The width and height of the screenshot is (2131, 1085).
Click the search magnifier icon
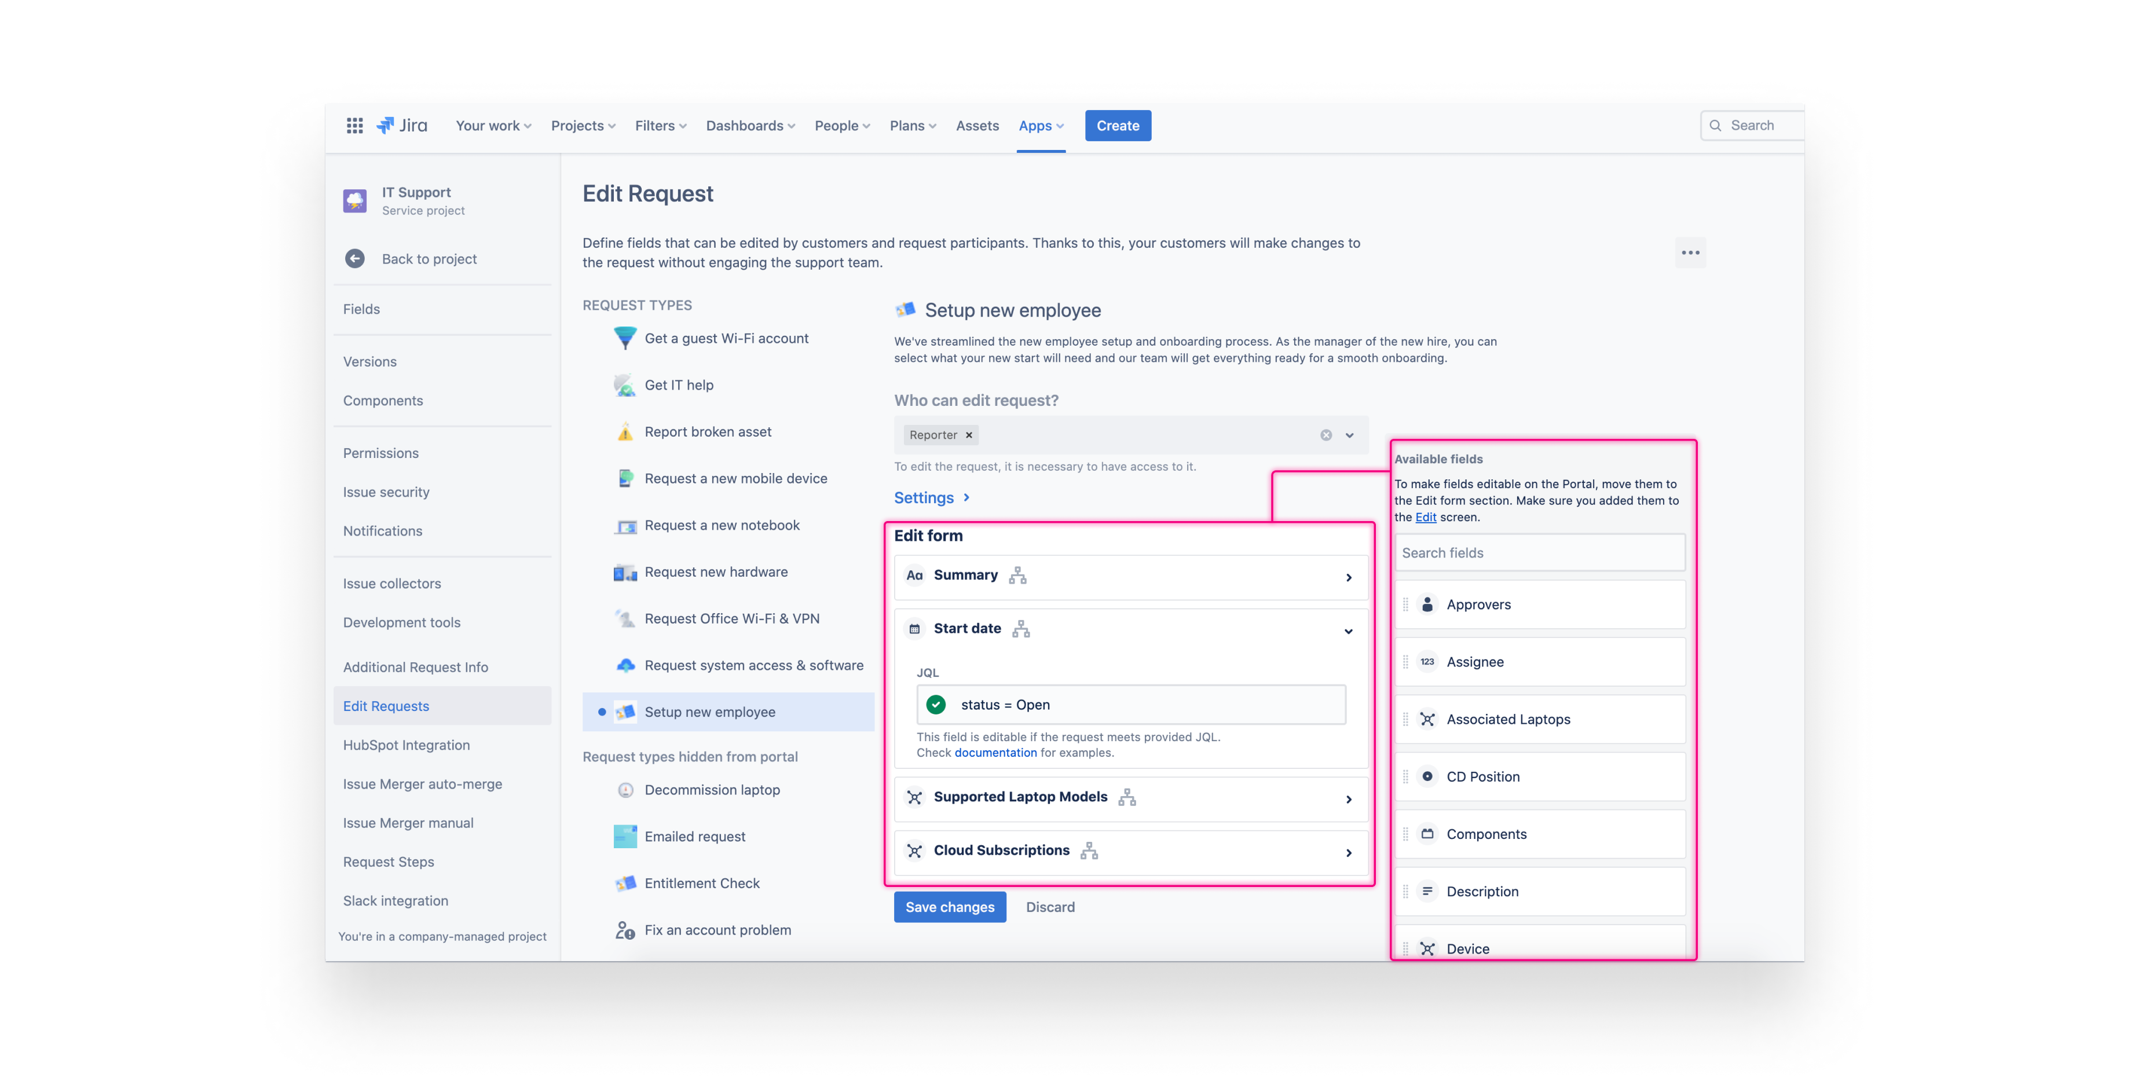(1716, 125)
